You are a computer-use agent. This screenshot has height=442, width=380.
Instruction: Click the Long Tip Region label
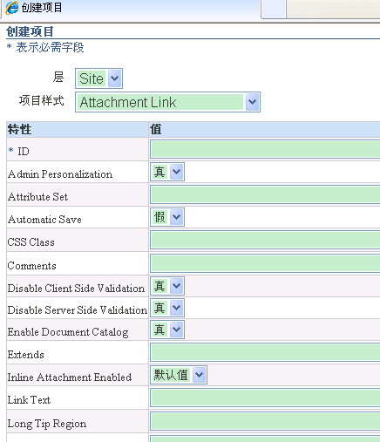[x=47, y=424]
